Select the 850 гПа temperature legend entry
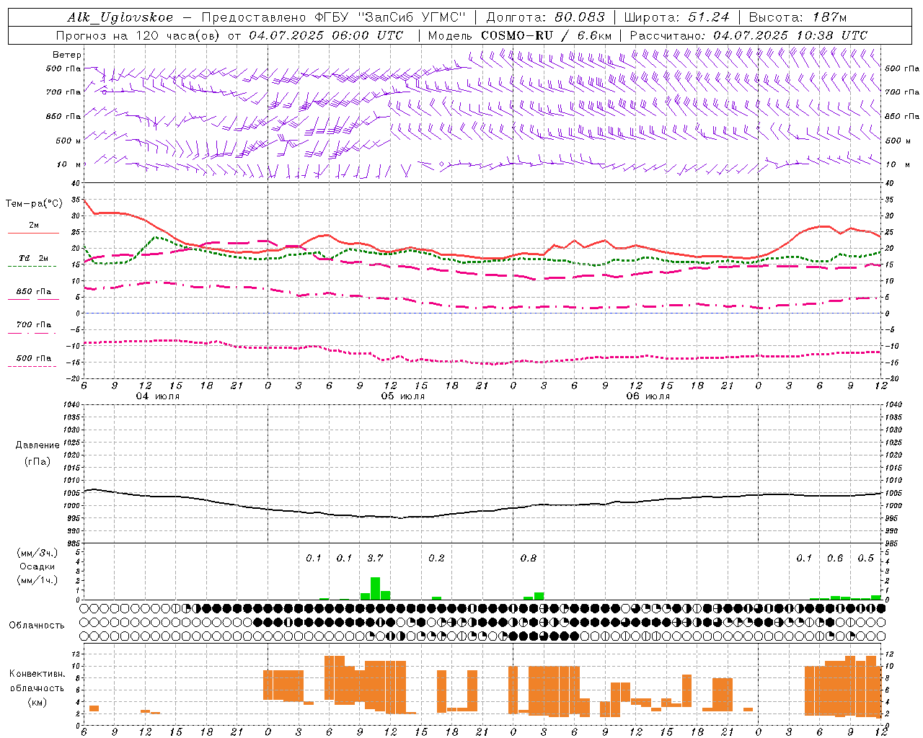923x738 pixels. pos(33,292)
